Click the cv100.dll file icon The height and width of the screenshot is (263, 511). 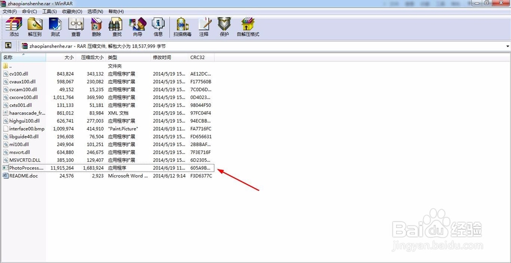5,74
